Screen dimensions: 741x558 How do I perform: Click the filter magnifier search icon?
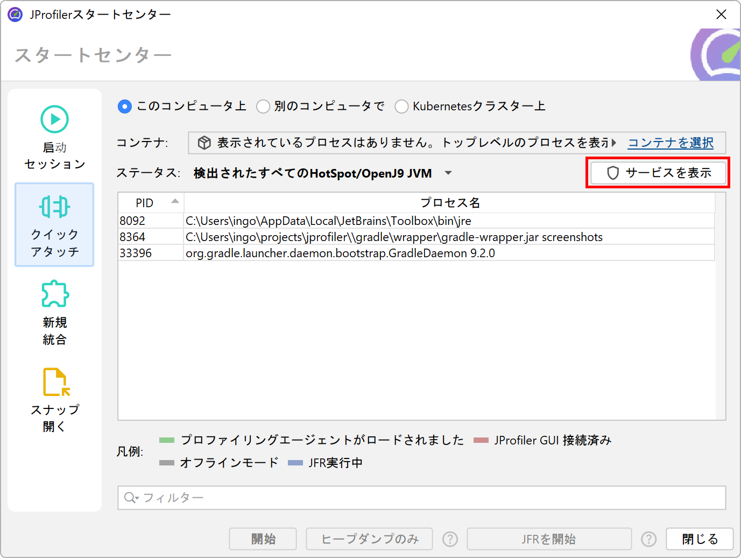click(x=130, y=498)
